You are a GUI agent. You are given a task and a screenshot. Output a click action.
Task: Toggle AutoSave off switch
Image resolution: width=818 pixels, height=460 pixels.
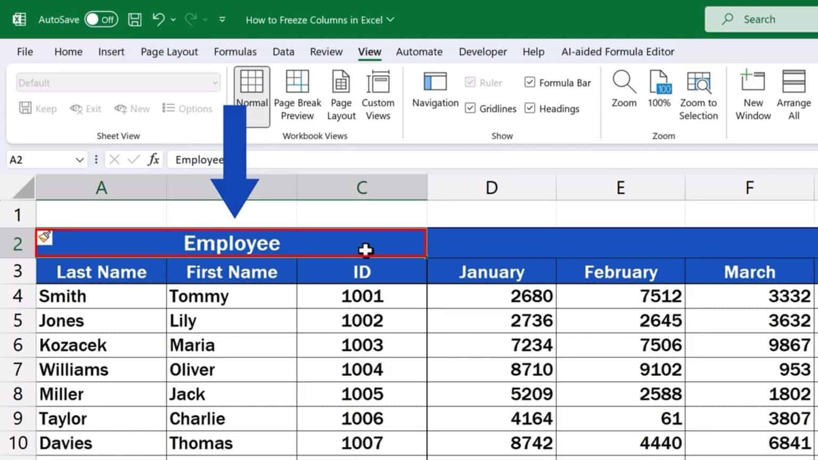pos(101,19)
